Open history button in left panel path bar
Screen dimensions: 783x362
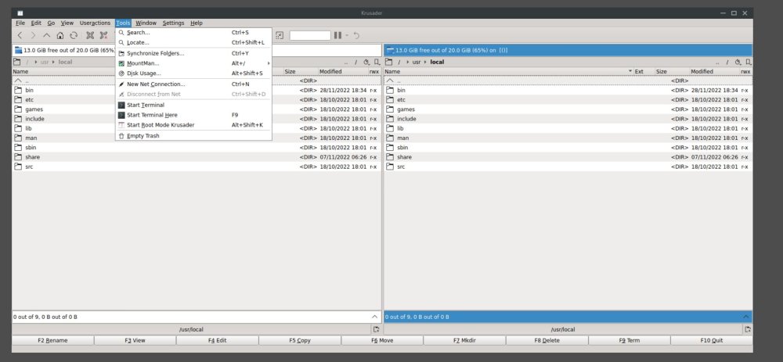[366, 63]
